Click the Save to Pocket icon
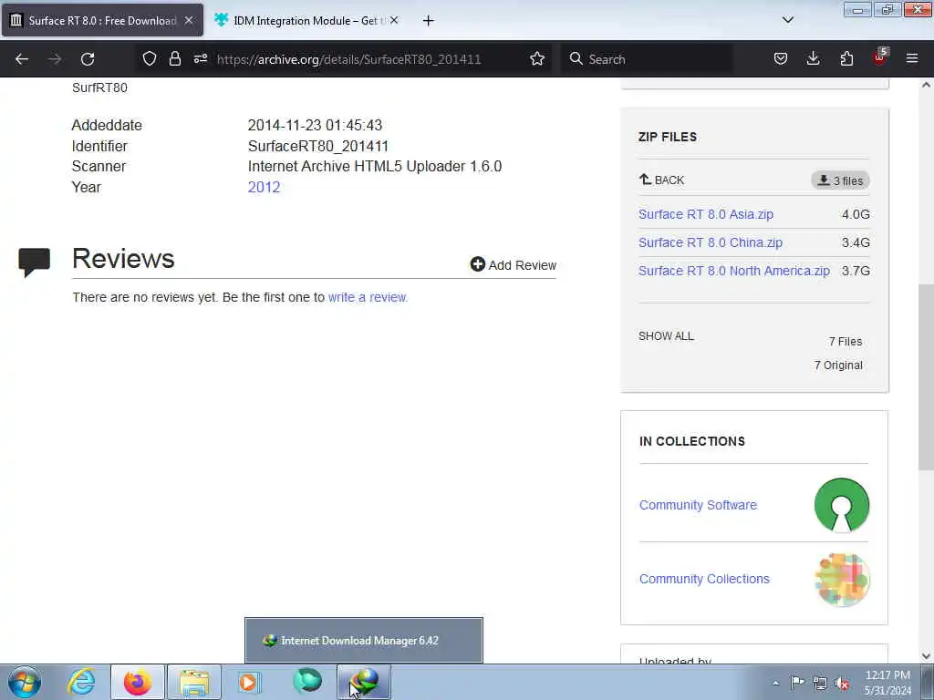934x700 pixels. pyautogui.click(x=781, y=58)
